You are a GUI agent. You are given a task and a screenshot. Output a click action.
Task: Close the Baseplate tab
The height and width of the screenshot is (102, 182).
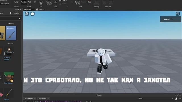(32, 9)
